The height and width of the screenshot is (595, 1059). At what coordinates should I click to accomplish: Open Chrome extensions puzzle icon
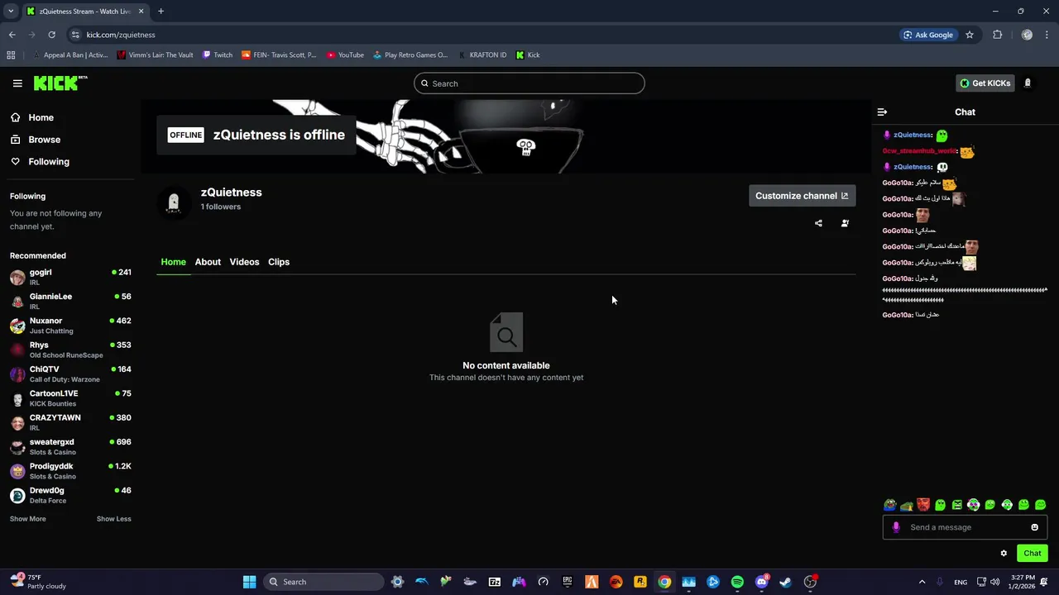pos(997,35)
